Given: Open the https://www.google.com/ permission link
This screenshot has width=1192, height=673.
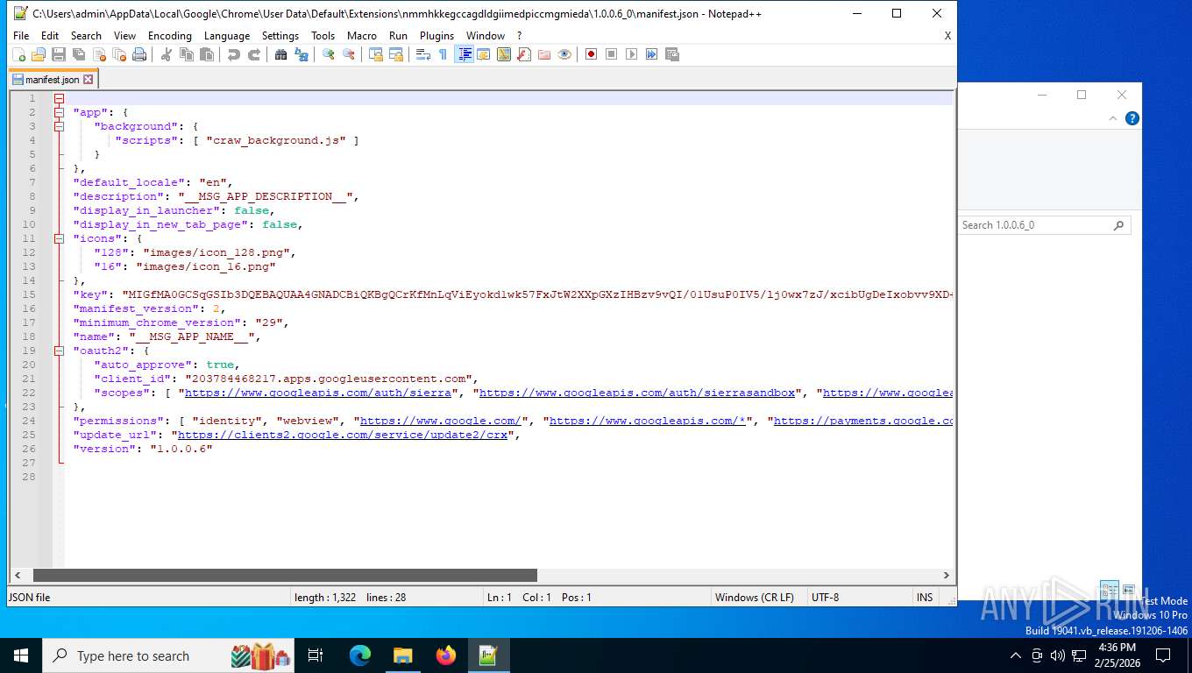Looking at the screenshot, I should point(441,421).
